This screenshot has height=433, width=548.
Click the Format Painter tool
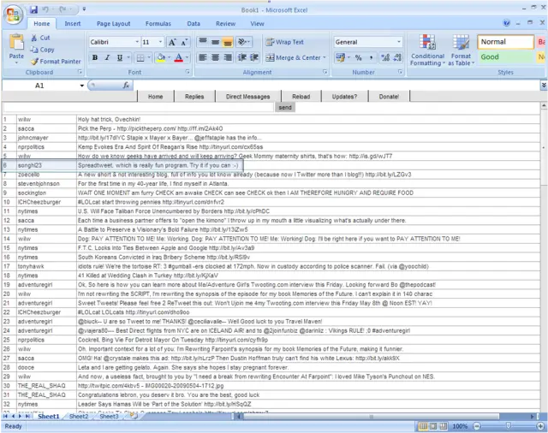tap(57, 62)
